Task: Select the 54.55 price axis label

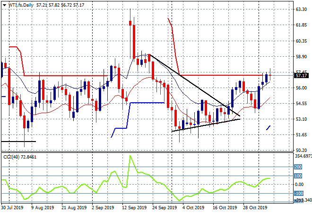Action: (301, 103)
